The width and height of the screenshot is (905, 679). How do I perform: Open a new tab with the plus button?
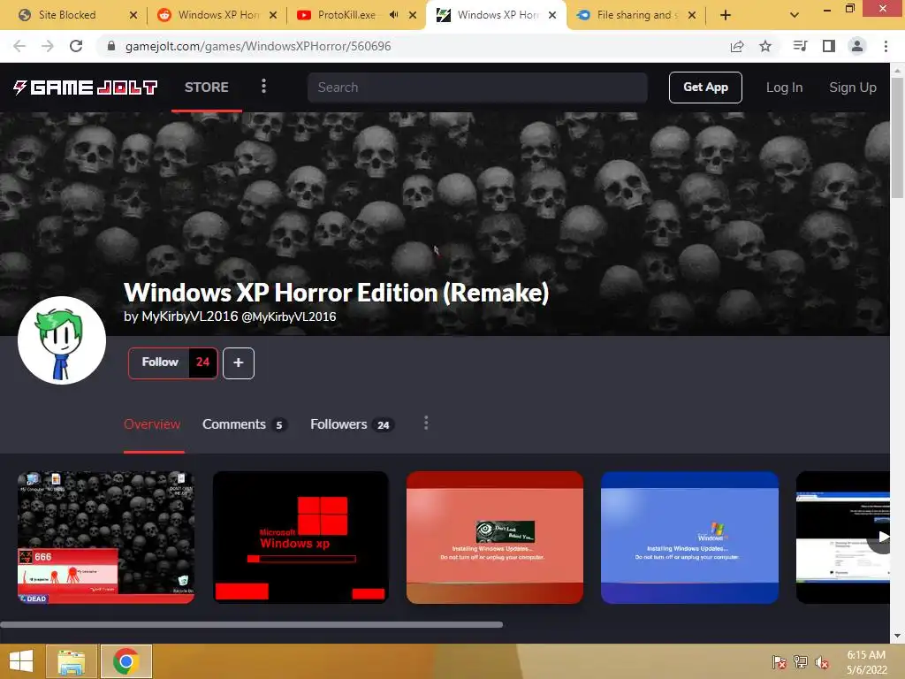point(726,16)
